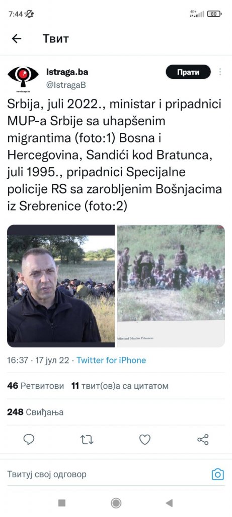Open the Twitter for iPhone link

point(111,360)
